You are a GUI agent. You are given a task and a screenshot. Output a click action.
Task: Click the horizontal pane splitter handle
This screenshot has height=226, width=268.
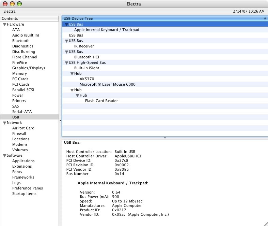[x=165, y=138]
